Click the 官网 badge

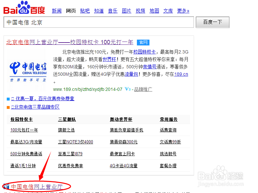point(143,43)
